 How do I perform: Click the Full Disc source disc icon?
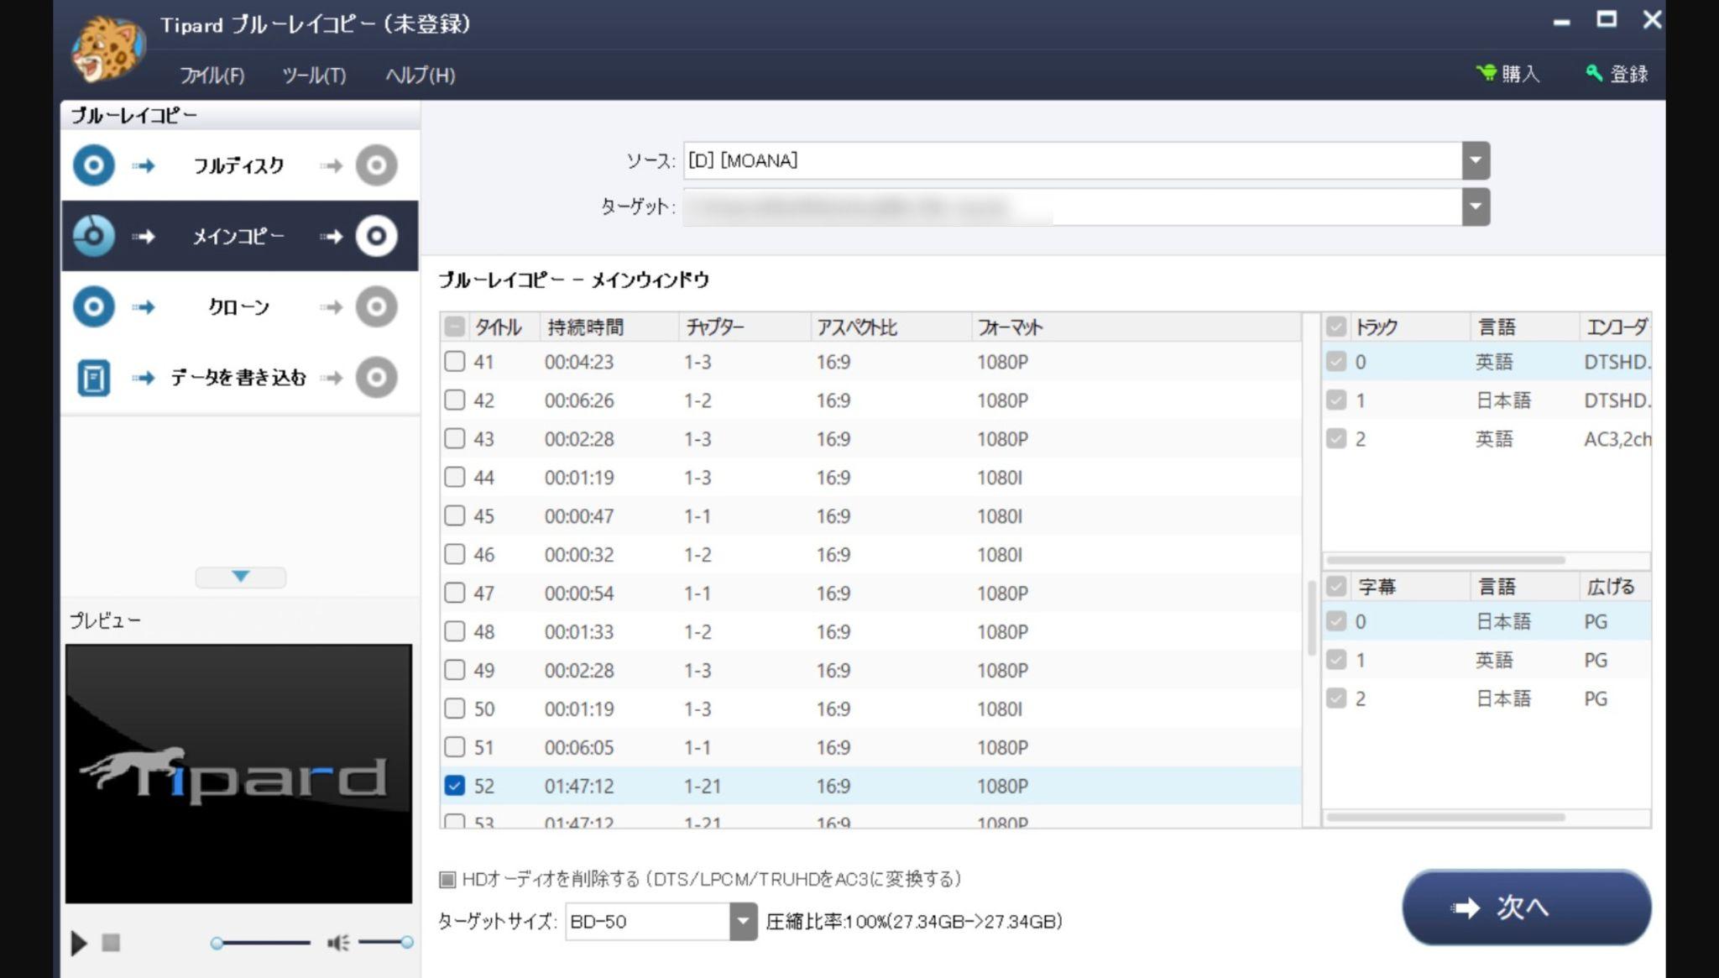(x=93, y=165)
